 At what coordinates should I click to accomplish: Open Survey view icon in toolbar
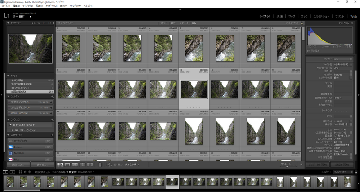[x=82, y=165]
